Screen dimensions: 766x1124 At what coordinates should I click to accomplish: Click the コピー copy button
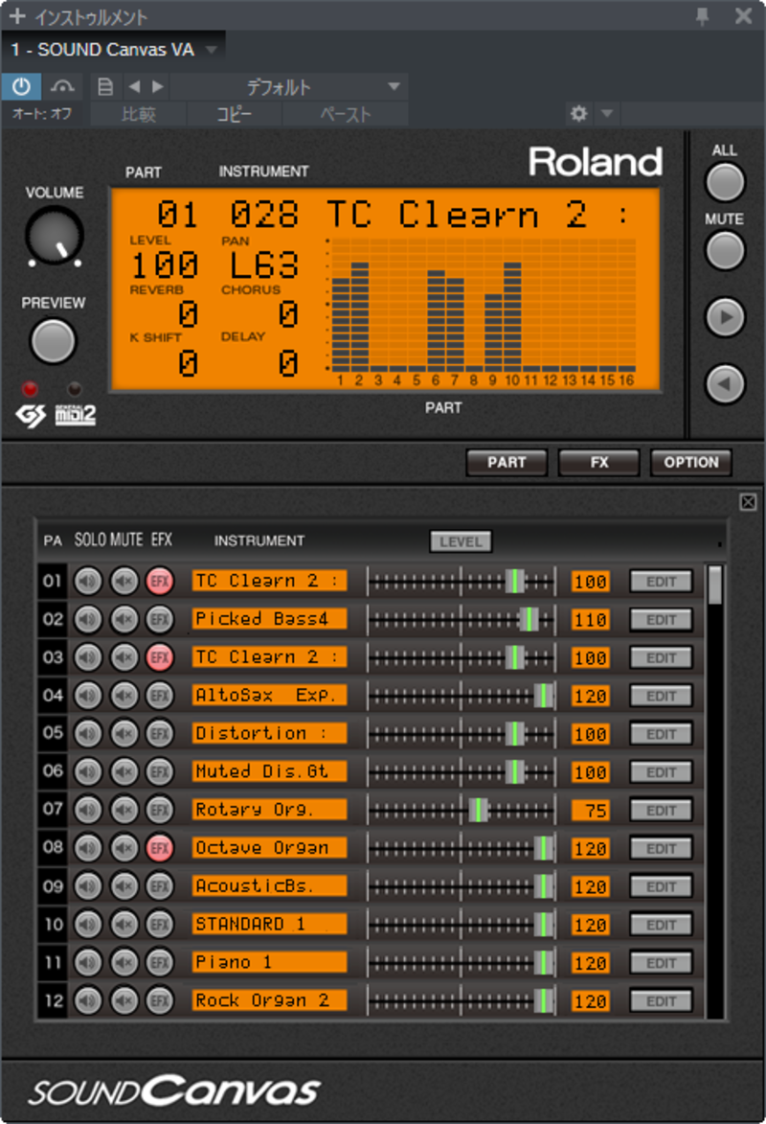click(x=235, y=114)
